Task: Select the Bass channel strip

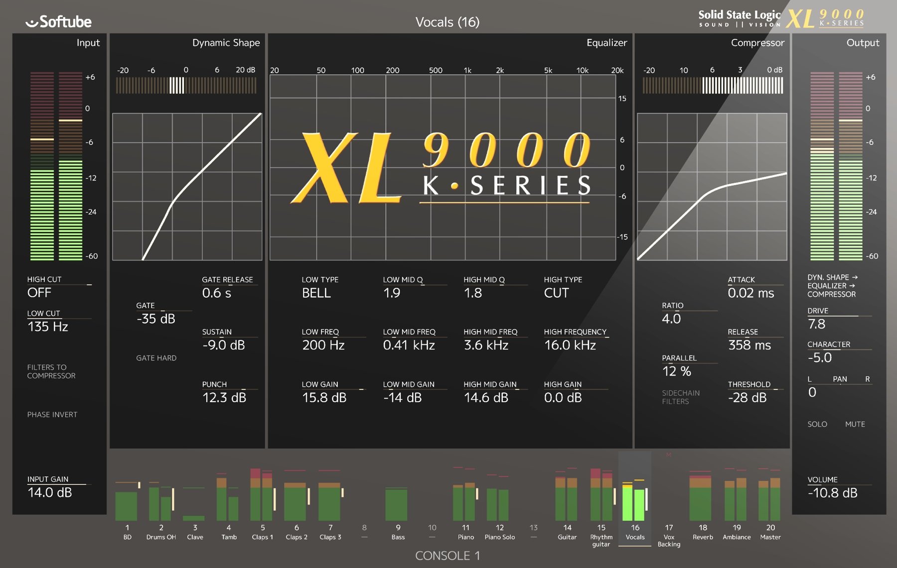Action: [397, 503]
